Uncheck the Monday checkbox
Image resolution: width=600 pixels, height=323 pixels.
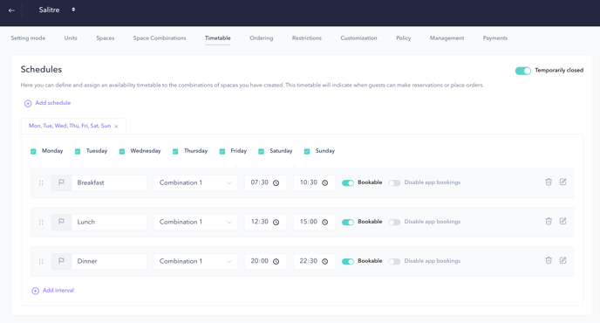pyautogui.click(x=33, y=151)
